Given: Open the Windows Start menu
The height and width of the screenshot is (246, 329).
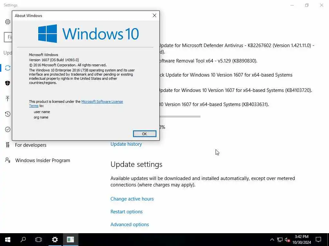Looking at the screenshot, I should (x=8, y=240).
